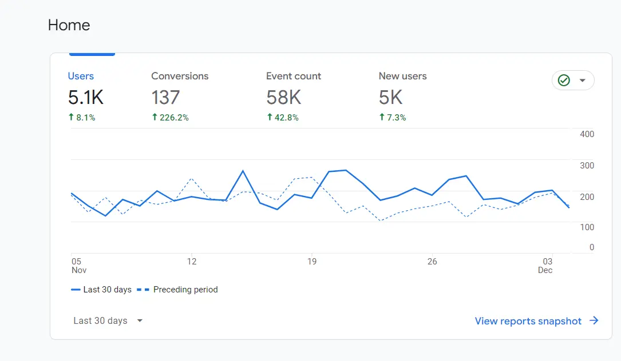Toggle the Last 30 days legend entry

(106, 290)
